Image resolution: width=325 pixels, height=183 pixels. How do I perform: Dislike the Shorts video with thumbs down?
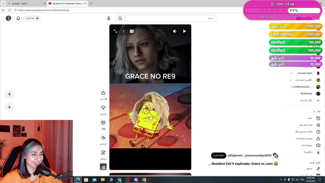[x=103, y=108]
